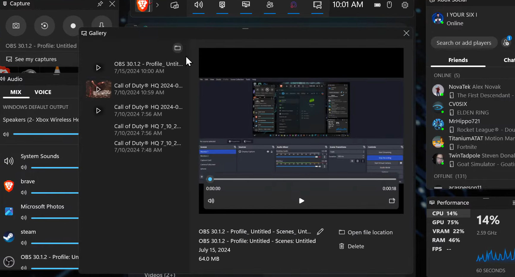Screen dimensions: 515x277
Task: Click Open file location
Action: tap(366, 232)
